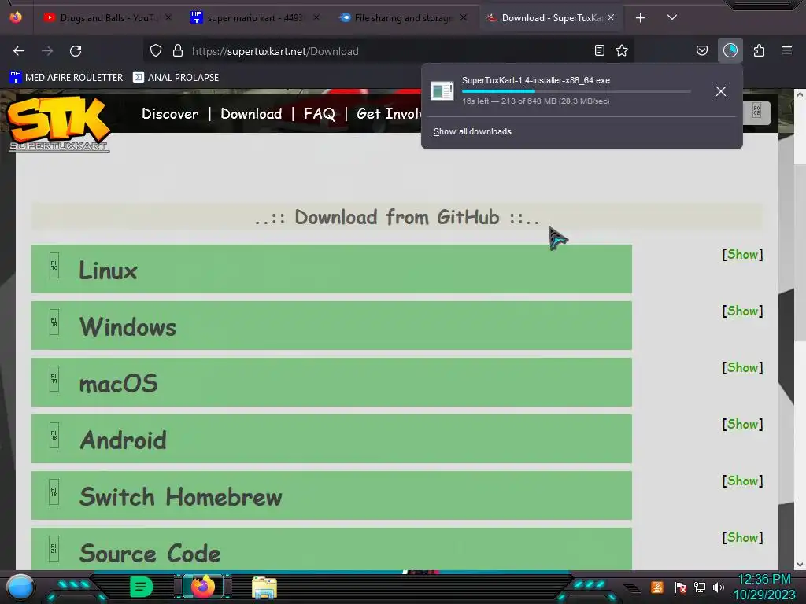Bookmark this page with the star icon
This screenshot has width=806, height=604.
pos(622,50)
